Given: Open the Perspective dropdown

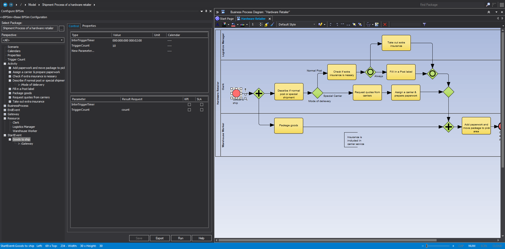Looking at the screenshot, I should coord(62,40).
